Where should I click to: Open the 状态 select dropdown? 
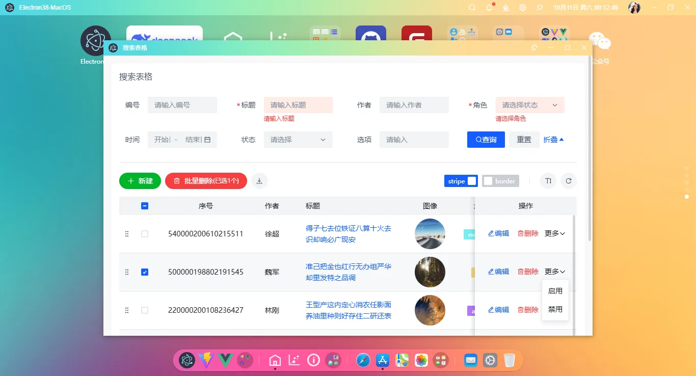coord(298,139)
